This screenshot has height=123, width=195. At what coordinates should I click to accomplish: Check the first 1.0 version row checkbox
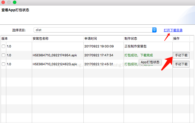pyautogui.click(x=3, y=46)
